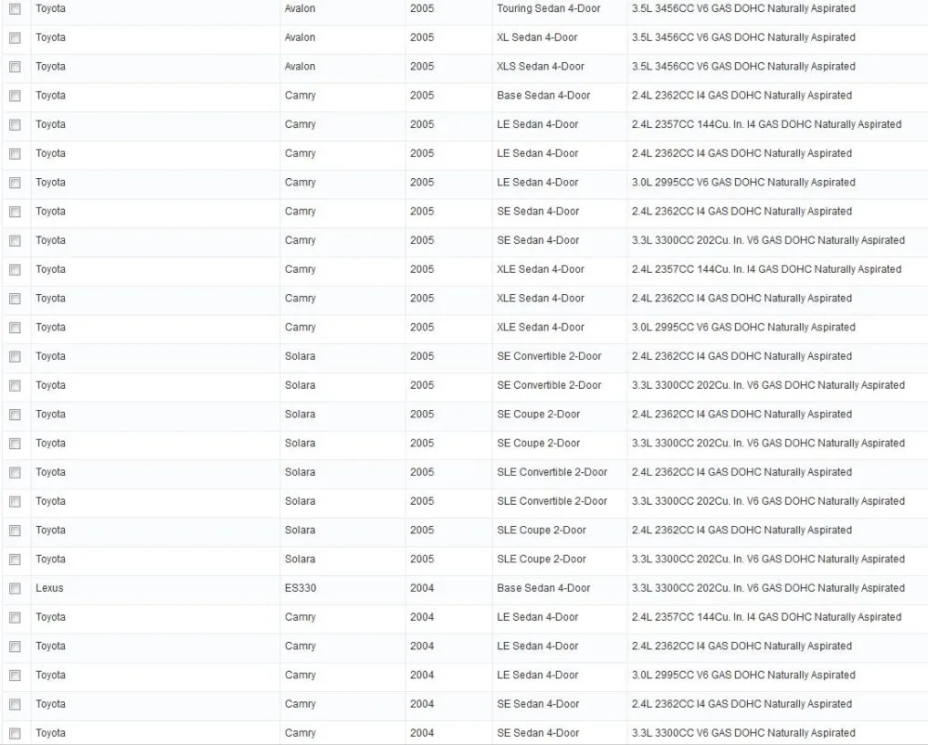Click 'Base Sedan 4-Door' in the 2005 Camry row
The width and height of the screenshot is (928, 745).
click(543, 96)
